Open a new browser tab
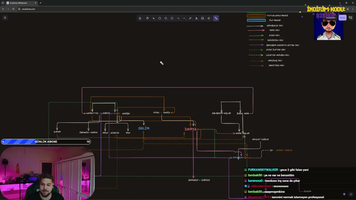Image resolution: width=356 pixels, height=200 pixels. [x=41, y=3]
